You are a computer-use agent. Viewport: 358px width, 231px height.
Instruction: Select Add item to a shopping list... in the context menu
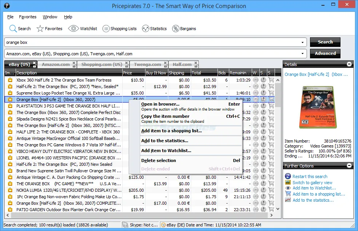coord(191,131)
